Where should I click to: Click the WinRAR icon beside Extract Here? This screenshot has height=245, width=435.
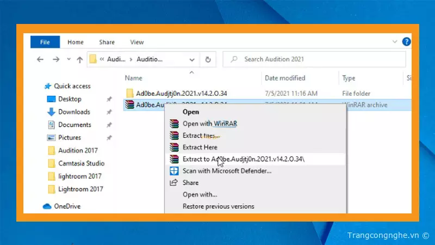174,147
